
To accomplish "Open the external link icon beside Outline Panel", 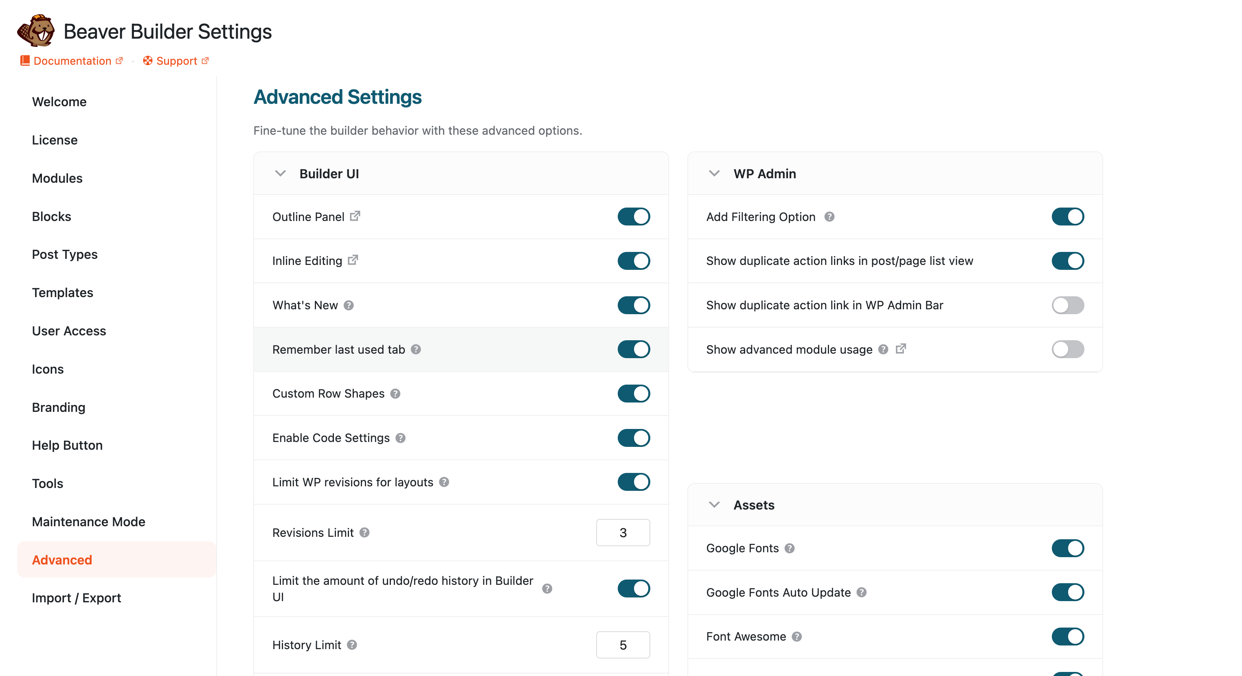I will [x=355, y=216].
